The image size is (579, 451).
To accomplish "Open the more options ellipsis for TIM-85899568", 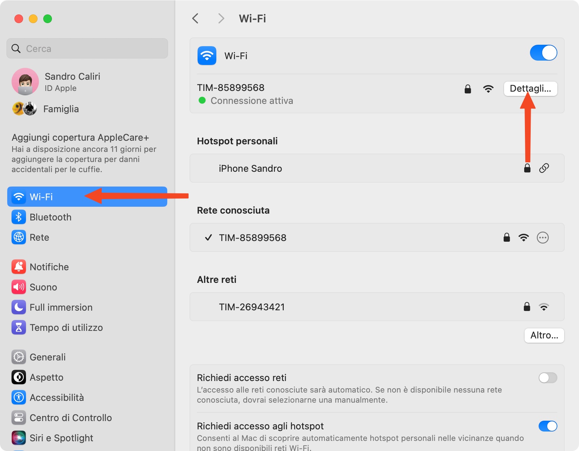I will click(543, 237).
